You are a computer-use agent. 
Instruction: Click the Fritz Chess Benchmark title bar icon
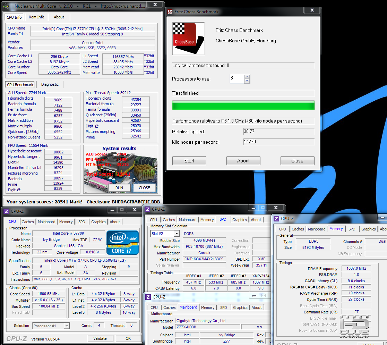(x=170, y=12)
